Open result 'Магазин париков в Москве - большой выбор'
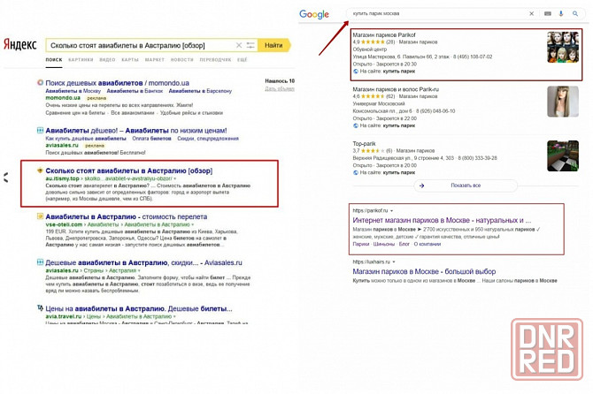593x394 pixels. (424, 271)
